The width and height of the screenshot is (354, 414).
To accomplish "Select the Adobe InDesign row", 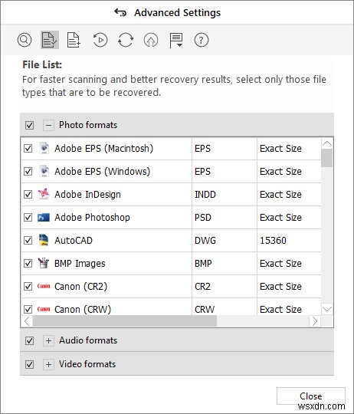I will pyautogui.click(x=171, y=195).
